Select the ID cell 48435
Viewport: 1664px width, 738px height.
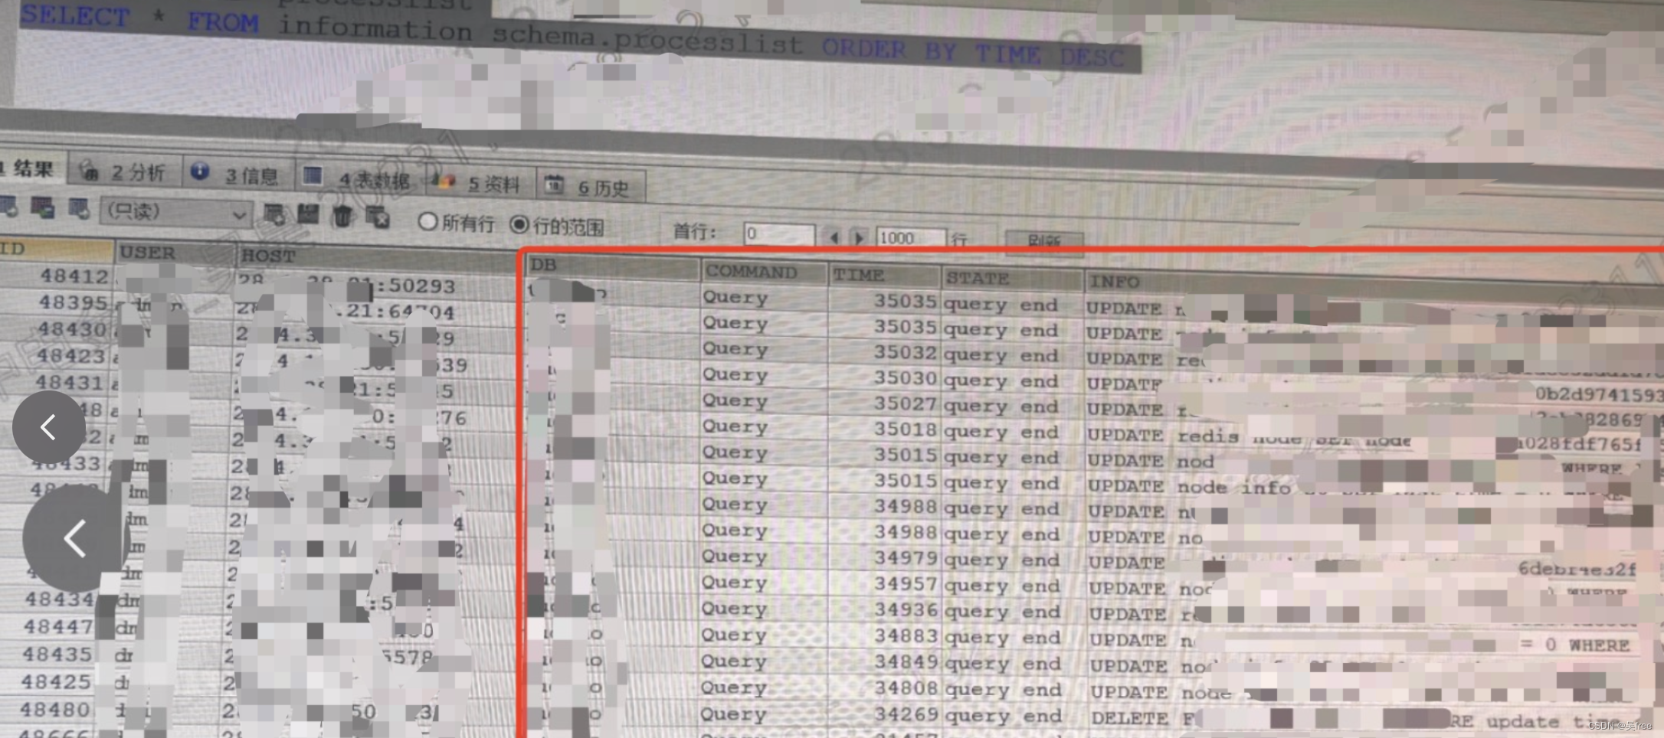57,655
